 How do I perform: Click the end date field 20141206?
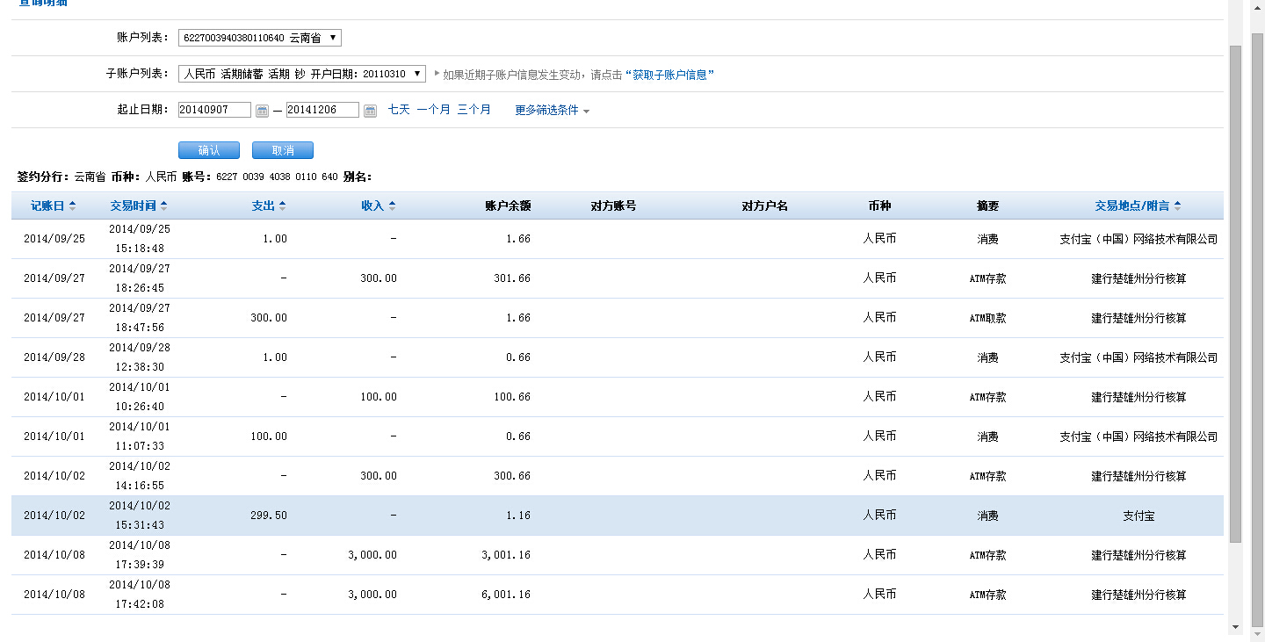click(x=322, y=110)
